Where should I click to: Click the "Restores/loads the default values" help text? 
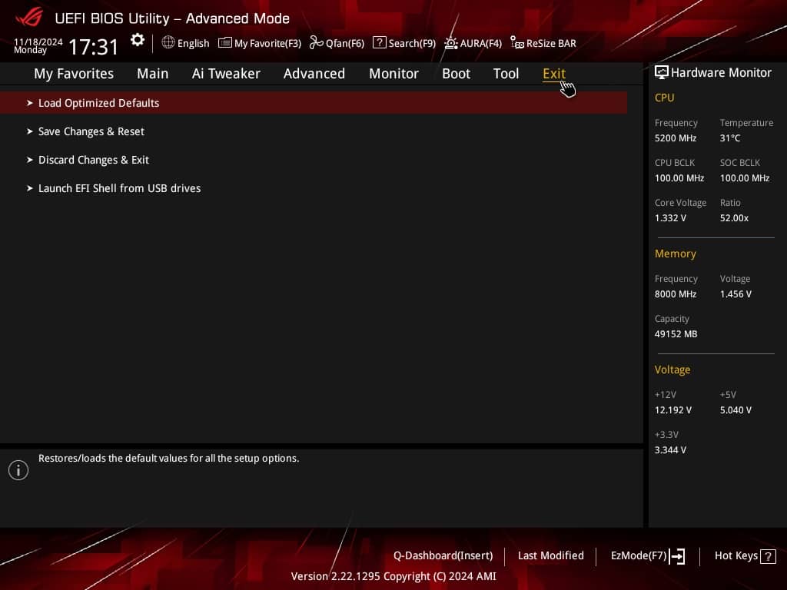coord(168,459)
